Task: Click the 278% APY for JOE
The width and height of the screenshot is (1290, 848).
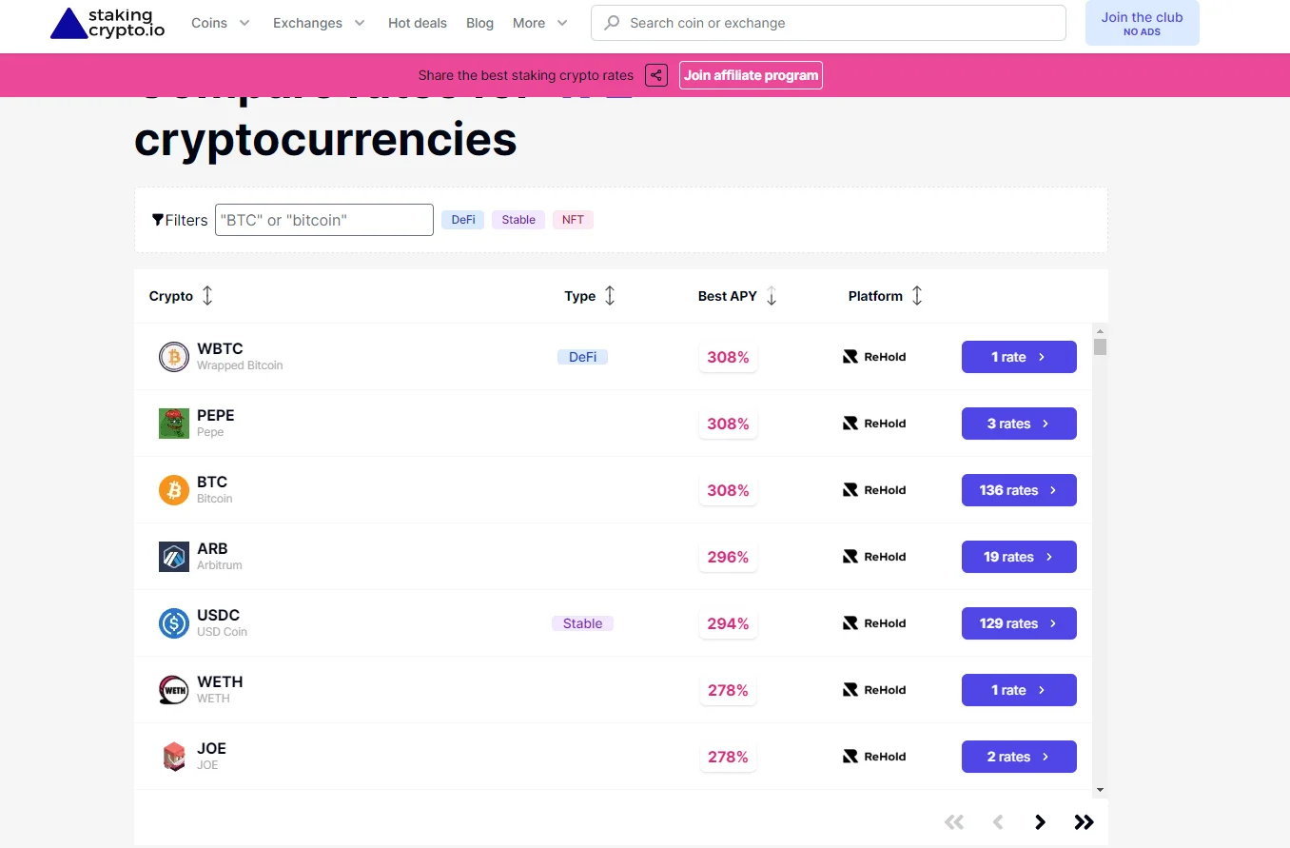Action: pyautogui.click(x=728, y=757)
